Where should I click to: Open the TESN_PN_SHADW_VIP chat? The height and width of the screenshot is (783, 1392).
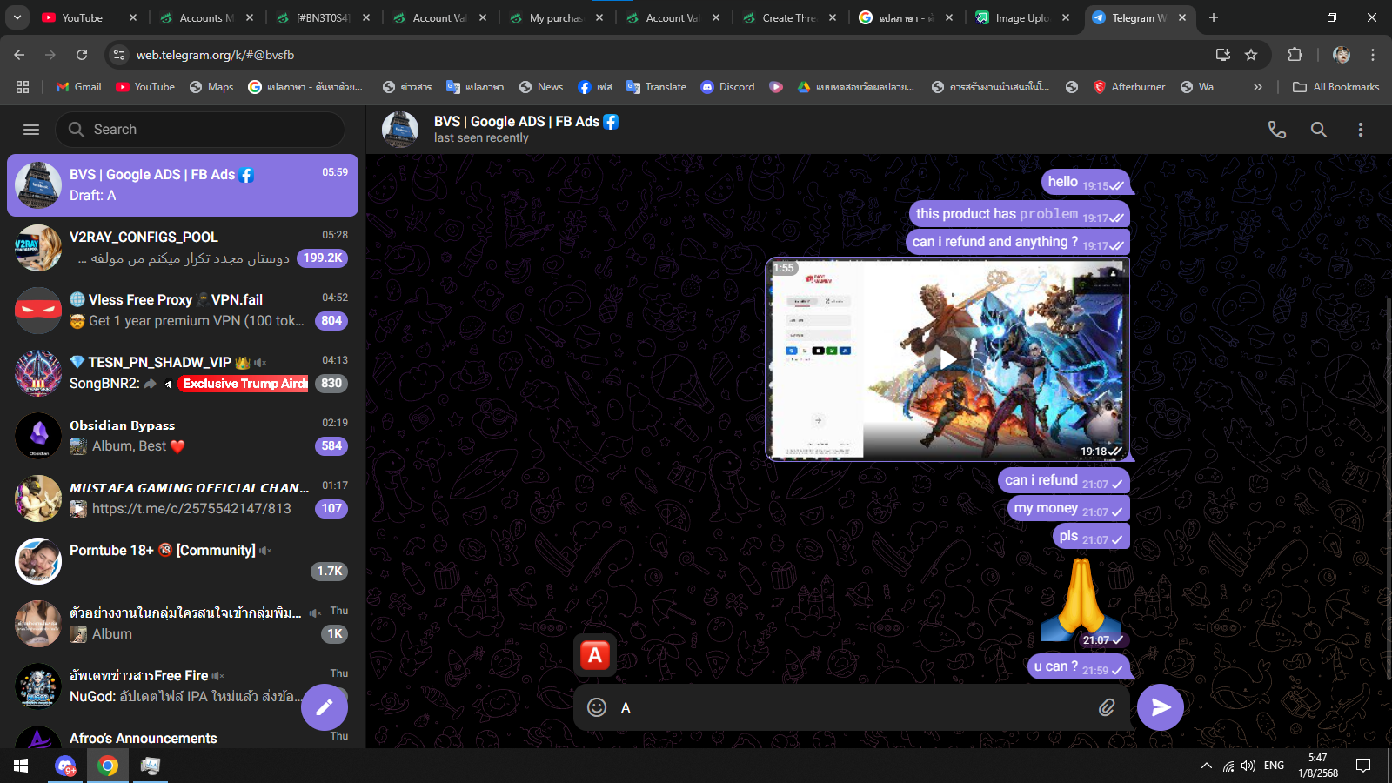point(183,373)
